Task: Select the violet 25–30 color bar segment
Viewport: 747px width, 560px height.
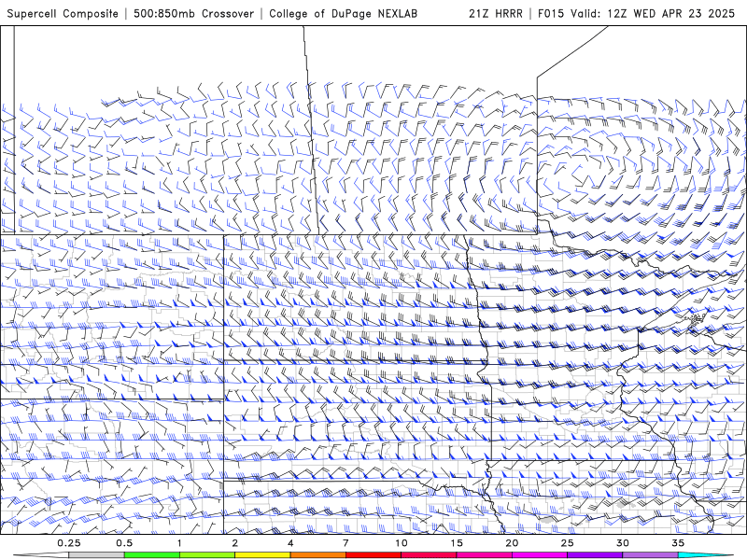Action: (595, 555)
